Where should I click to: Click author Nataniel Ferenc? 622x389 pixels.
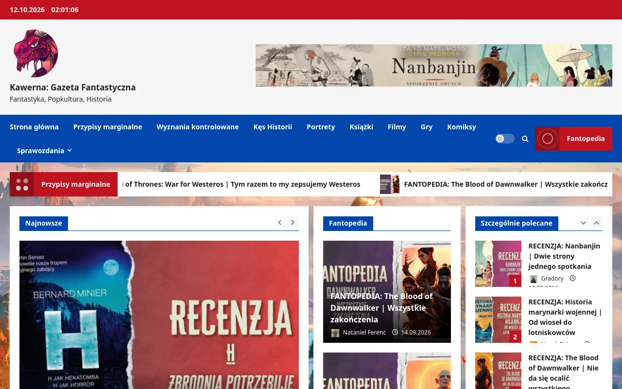[x=364, y=333]
